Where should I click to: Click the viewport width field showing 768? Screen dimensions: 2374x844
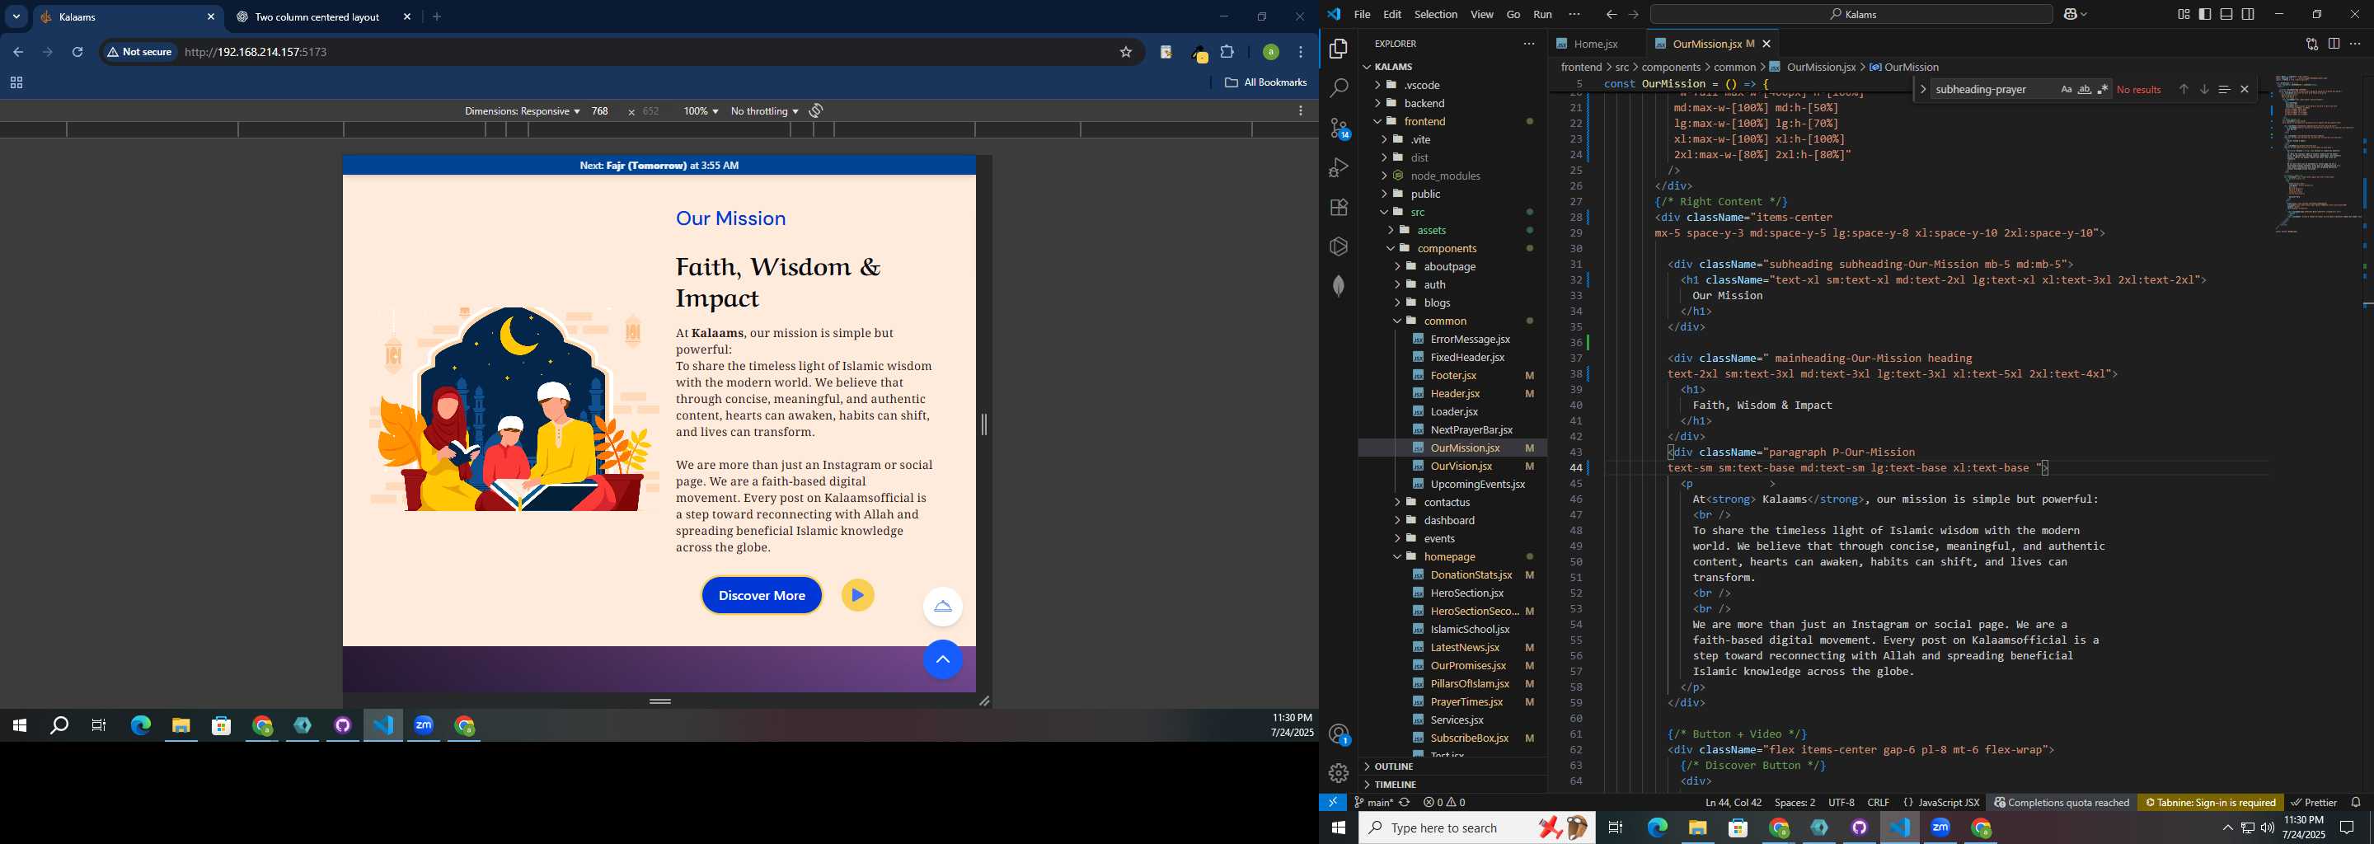tap(600, 110)
